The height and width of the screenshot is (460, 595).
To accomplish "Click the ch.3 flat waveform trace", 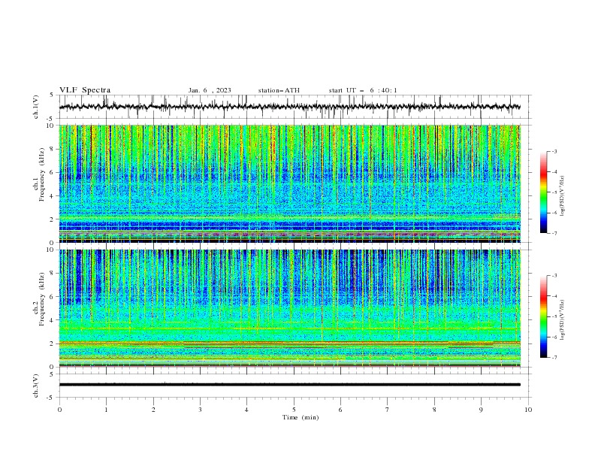I will pos(289,385).
